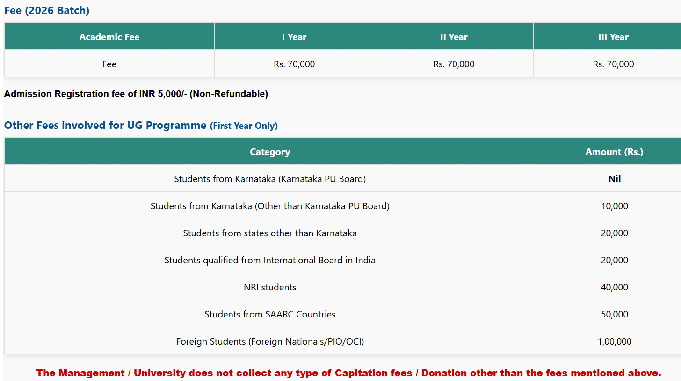The height and width of the screenshot is (381, 681).
Task: Select the "Amount (Rs.)" column header
Action: point(614,152)
